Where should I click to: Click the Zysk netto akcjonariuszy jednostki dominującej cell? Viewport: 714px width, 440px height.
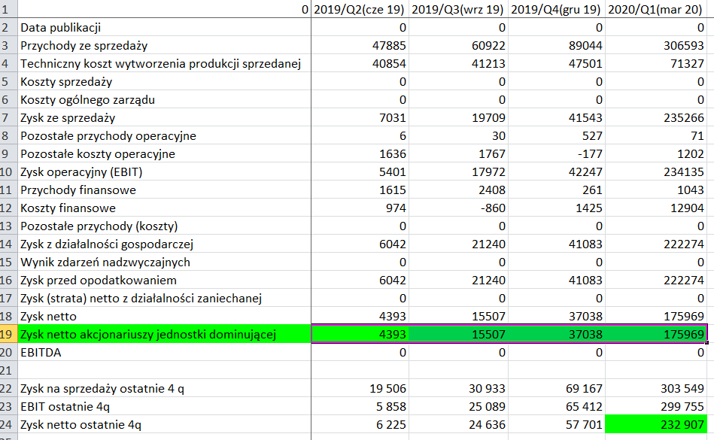pos(163,335)
